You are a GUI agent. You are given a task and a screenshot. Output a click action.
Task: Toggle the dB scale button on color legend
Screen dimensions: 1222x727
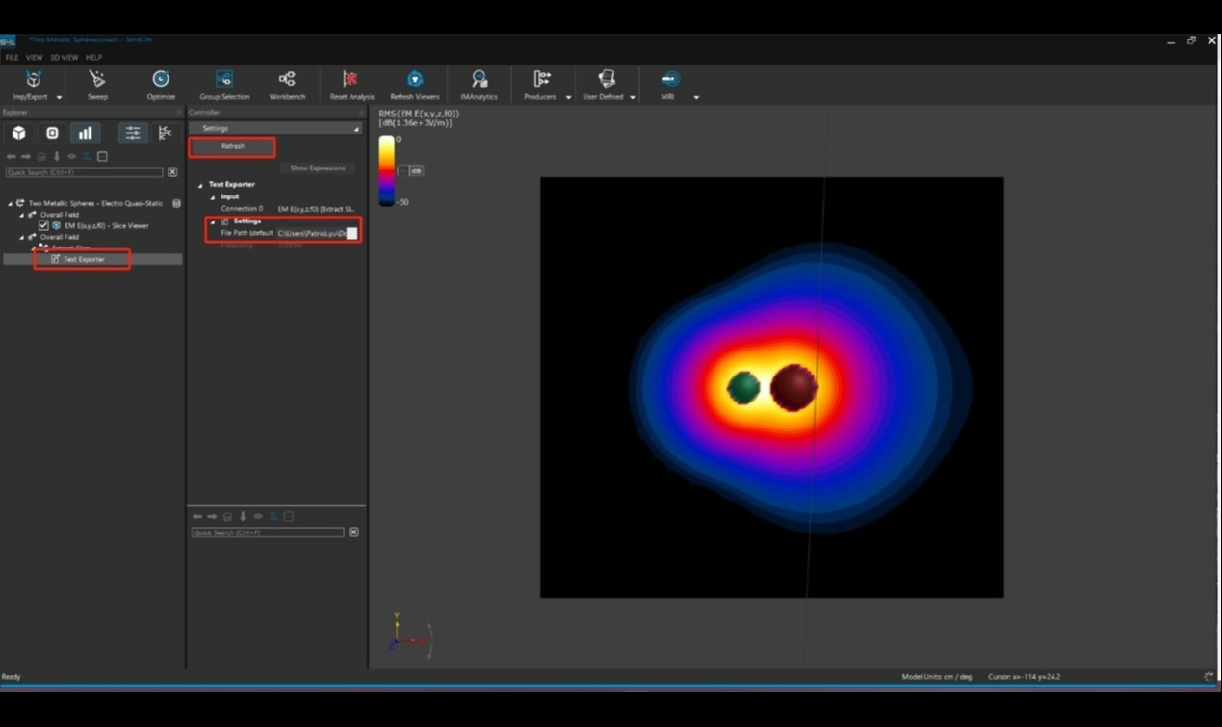417,170
